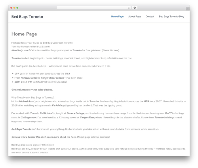Click 'Bed Bug Basics and Signs of Infestation'
The image size is (198, 168).
point(32,145)
